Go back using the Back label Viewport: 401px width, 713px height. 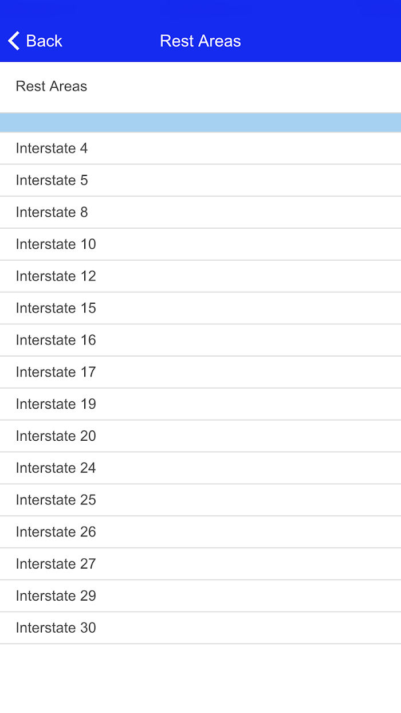click(44, 41)
